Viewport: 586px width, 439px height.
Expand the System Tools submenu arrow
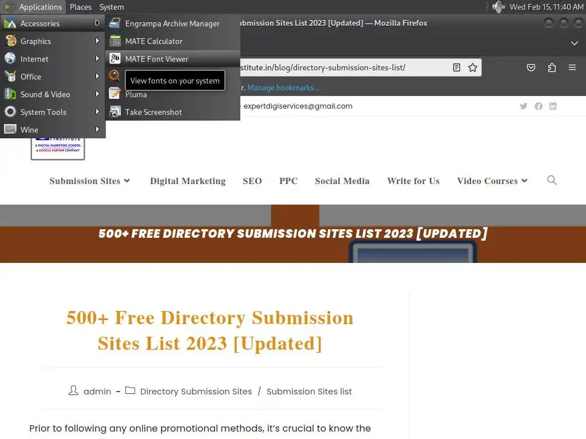(x=97, y=111)
